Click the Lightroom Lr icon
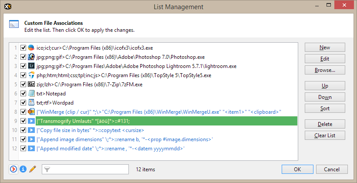This screenshot has width=357, height=183. click(31, 66)
